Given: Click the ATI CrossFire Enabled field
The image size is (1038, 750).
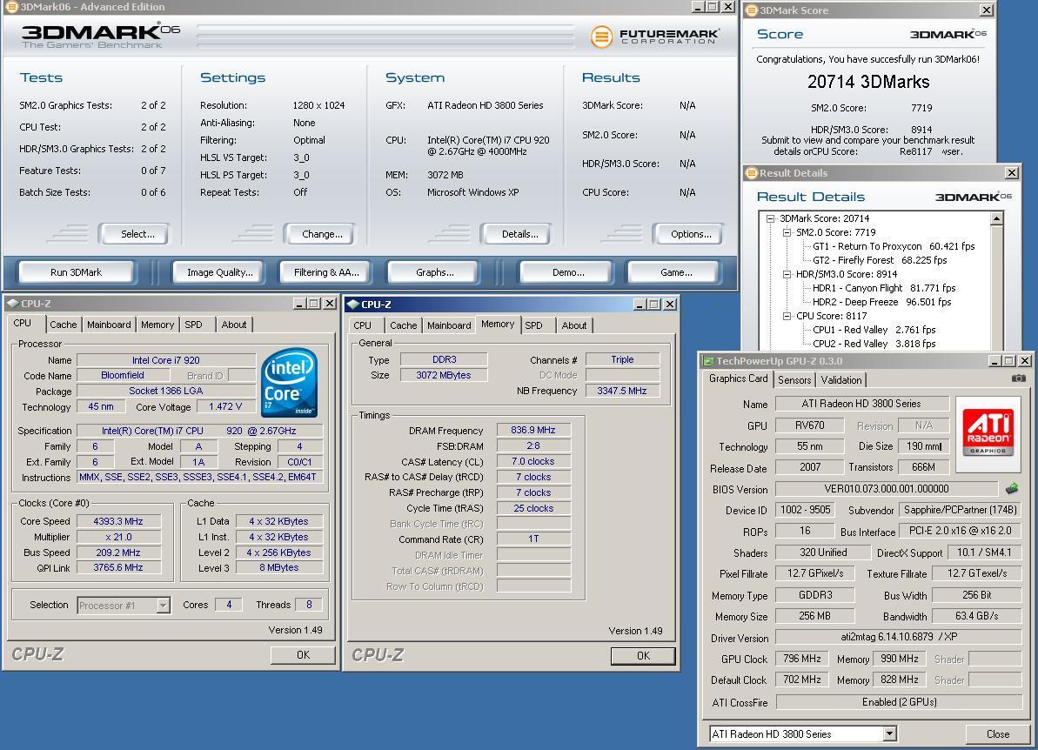Looking at the screenshot, I should (x=899, y=701).
